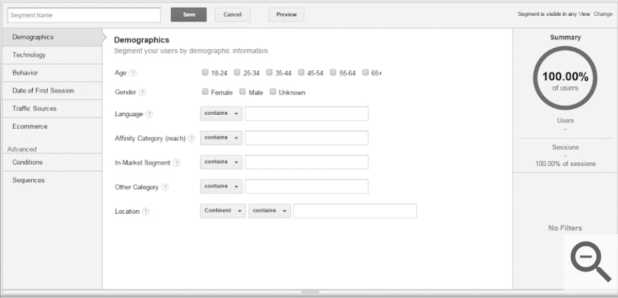618x298 pixels.
Task: Check the Male gender box
Action: (243, 92)
